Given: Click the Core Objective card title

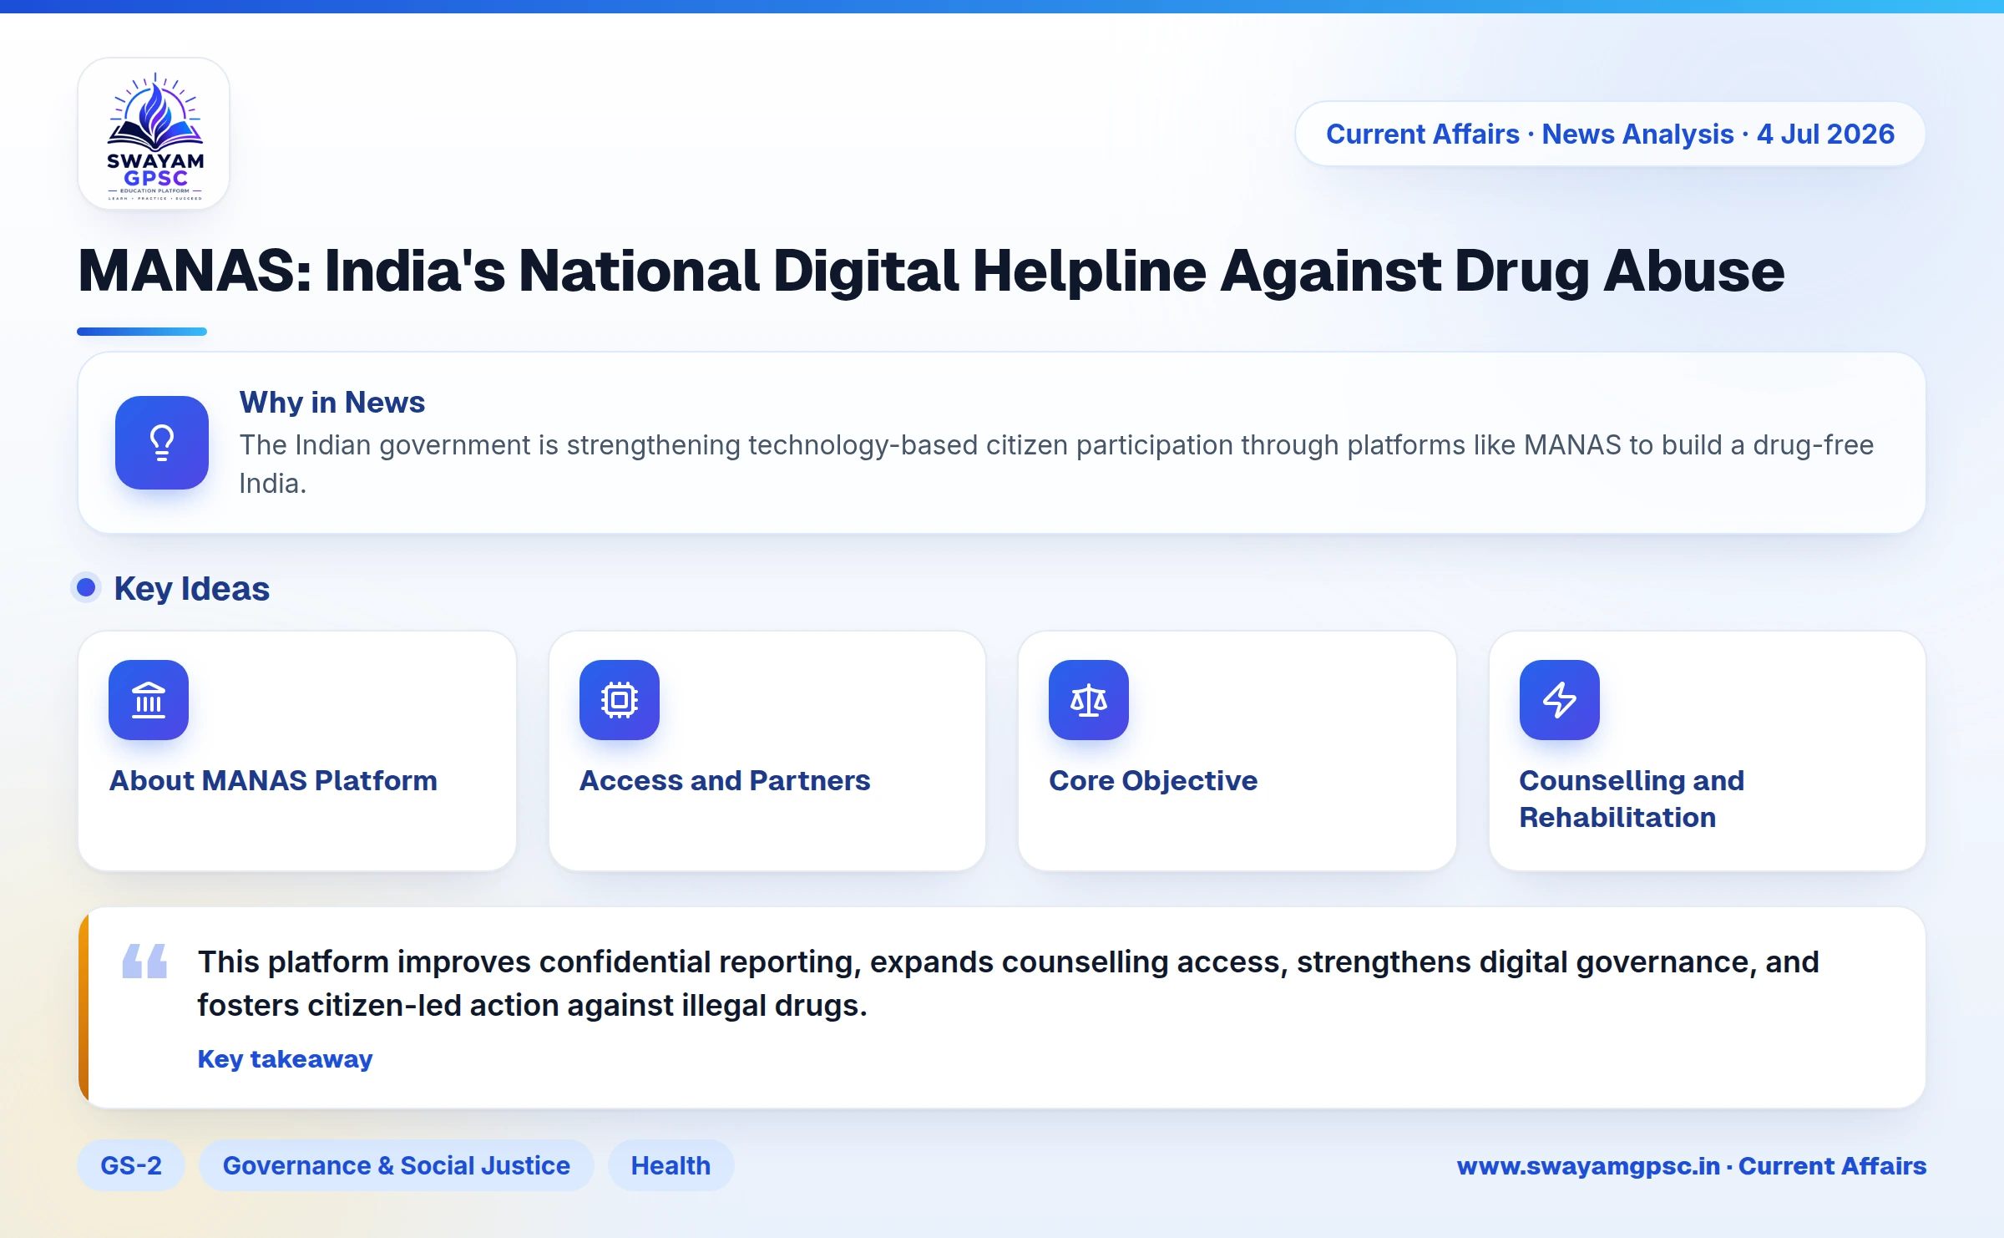Looking at the screenshot, I should 1153,780.
